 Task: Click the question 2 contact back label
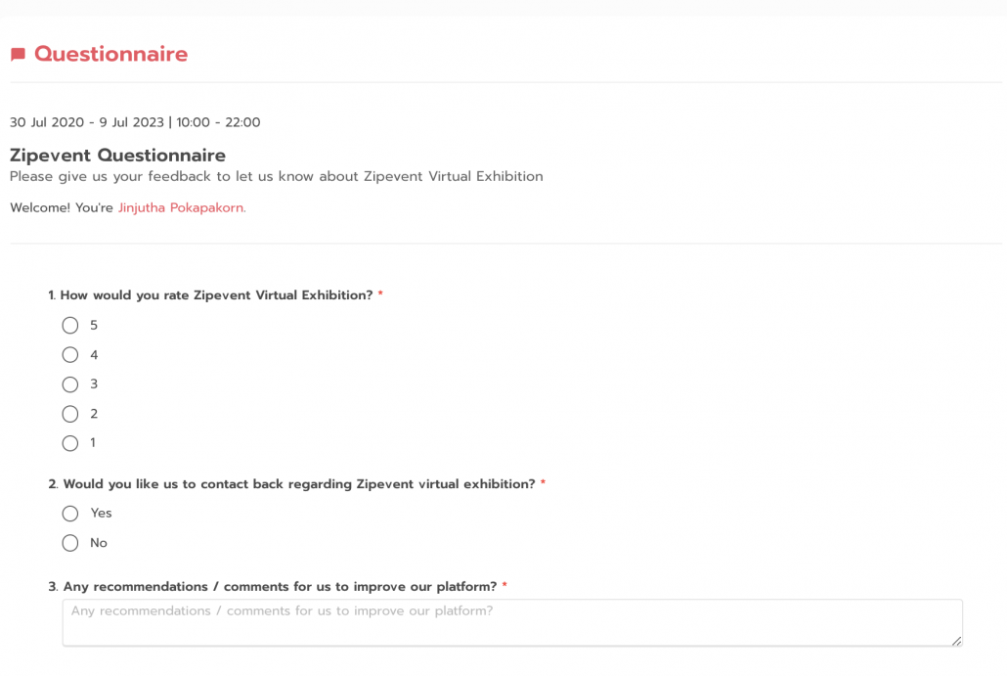click(293, 484)
